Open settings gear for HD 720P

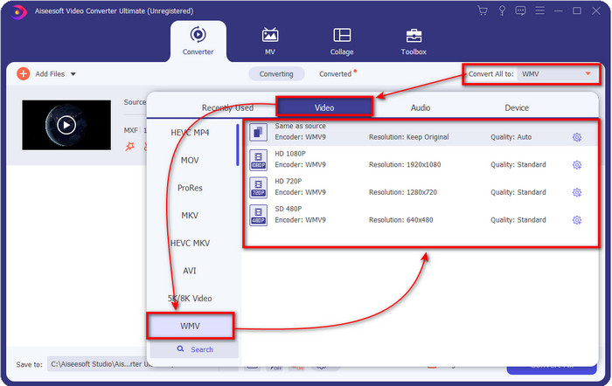coord(577,192)
